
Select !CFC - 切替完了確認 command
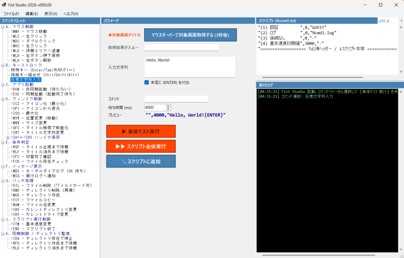pyautogui.click(x=31, y=157)
